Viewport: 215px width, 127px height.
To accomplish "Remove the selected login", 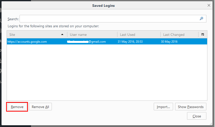I will (x=17, y=107).
